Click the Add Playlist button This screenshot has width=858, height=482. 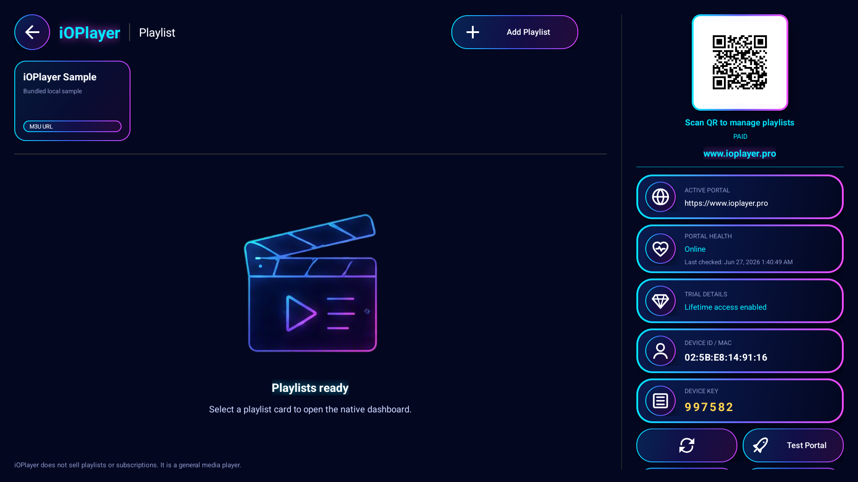(514, 32)
